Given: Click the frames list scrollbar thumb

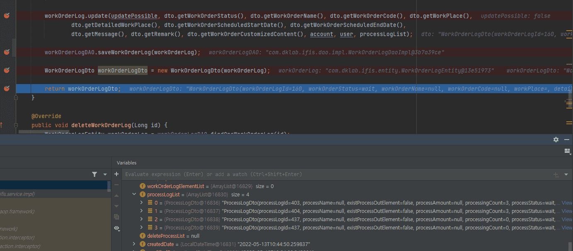Looking at the screenshot, I should (109, 186).
